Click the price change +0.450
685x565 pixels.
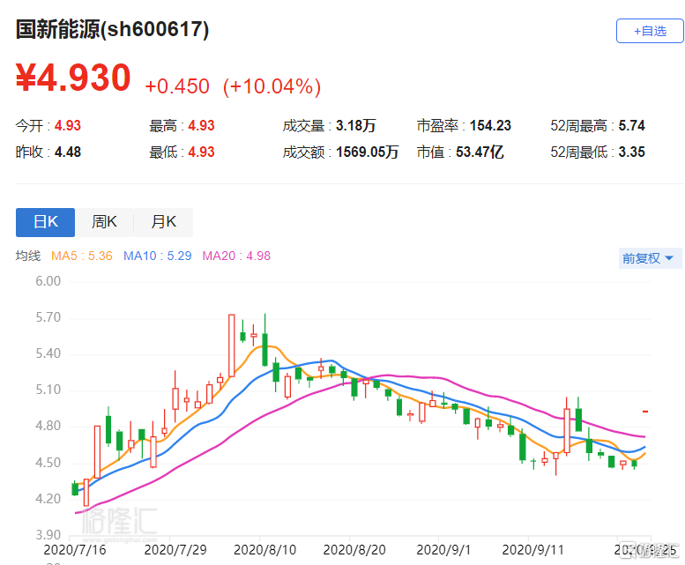tap(177, 86)
